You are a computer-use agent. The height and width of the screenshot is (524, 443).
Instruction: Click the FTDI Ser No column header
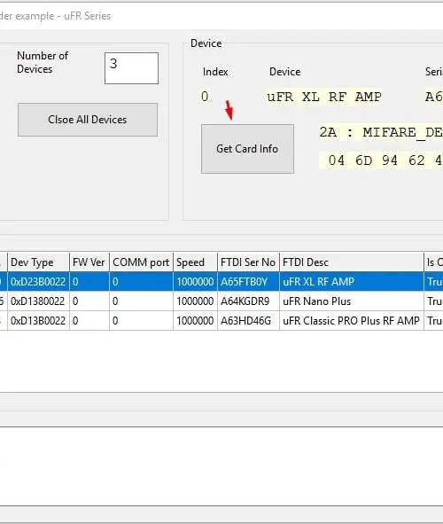coord(248,262)
